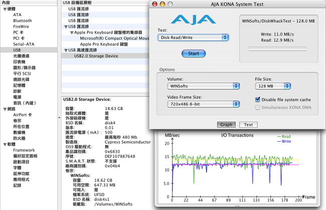Screen dimensions: 326x210
Task: Collapse the Apple Pro Keyboard hub triangle
Action: 72,33
